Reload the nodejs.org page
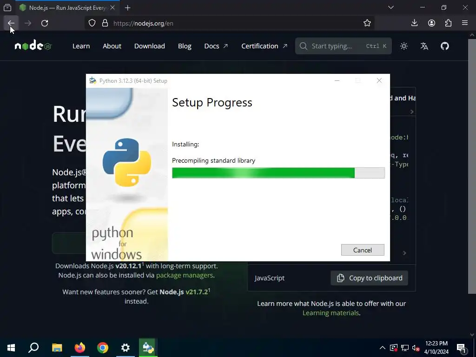This screenshot has height=357, width=476. pos(45,23)
